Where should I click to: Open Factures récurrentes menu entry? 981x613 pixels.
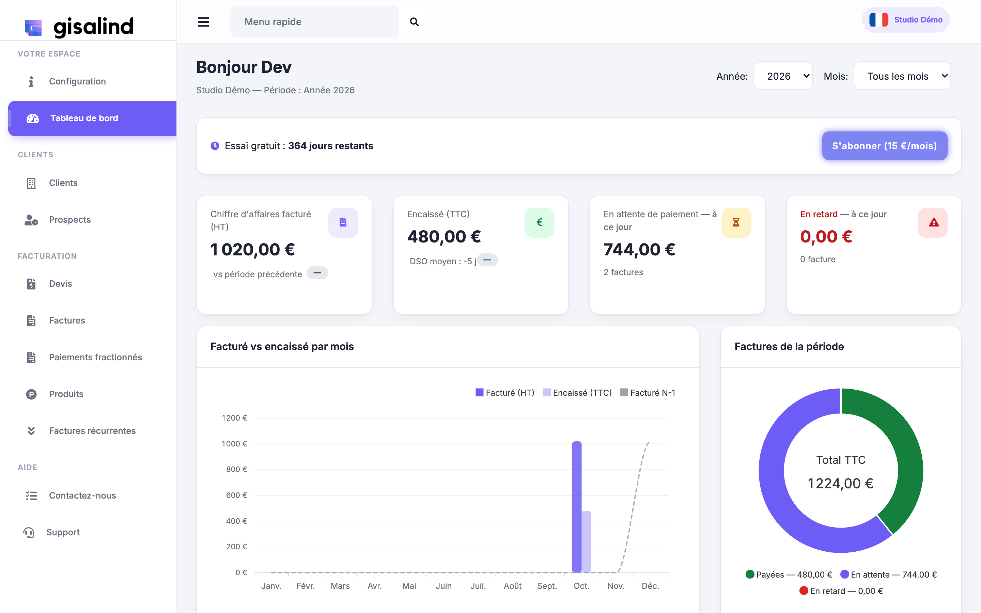pyautogui.click(x=92, y=431)
